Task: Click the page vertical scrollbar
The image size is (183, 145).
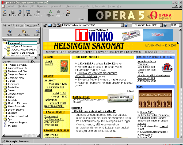Action: pyautogui.click(x=180, y=83)
